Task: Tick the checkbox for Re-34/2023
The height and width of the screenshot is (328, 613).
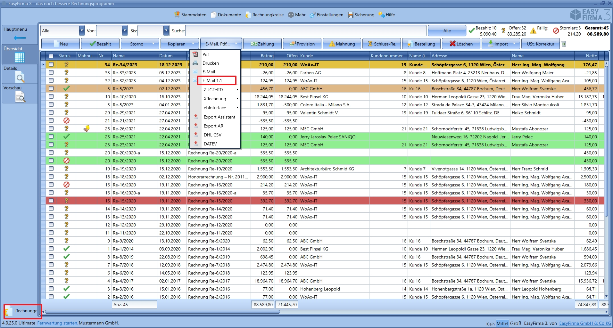Action: (51, 64)
